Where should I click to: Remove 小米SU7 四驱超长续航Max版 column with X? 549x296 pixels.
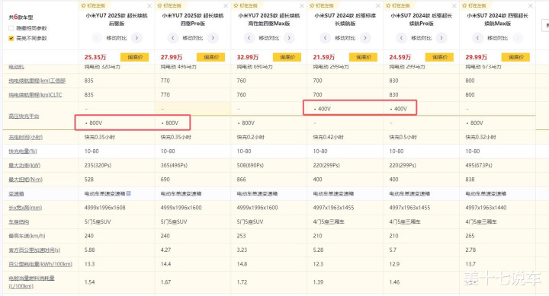pyautogui.click(x=531, y=6)
